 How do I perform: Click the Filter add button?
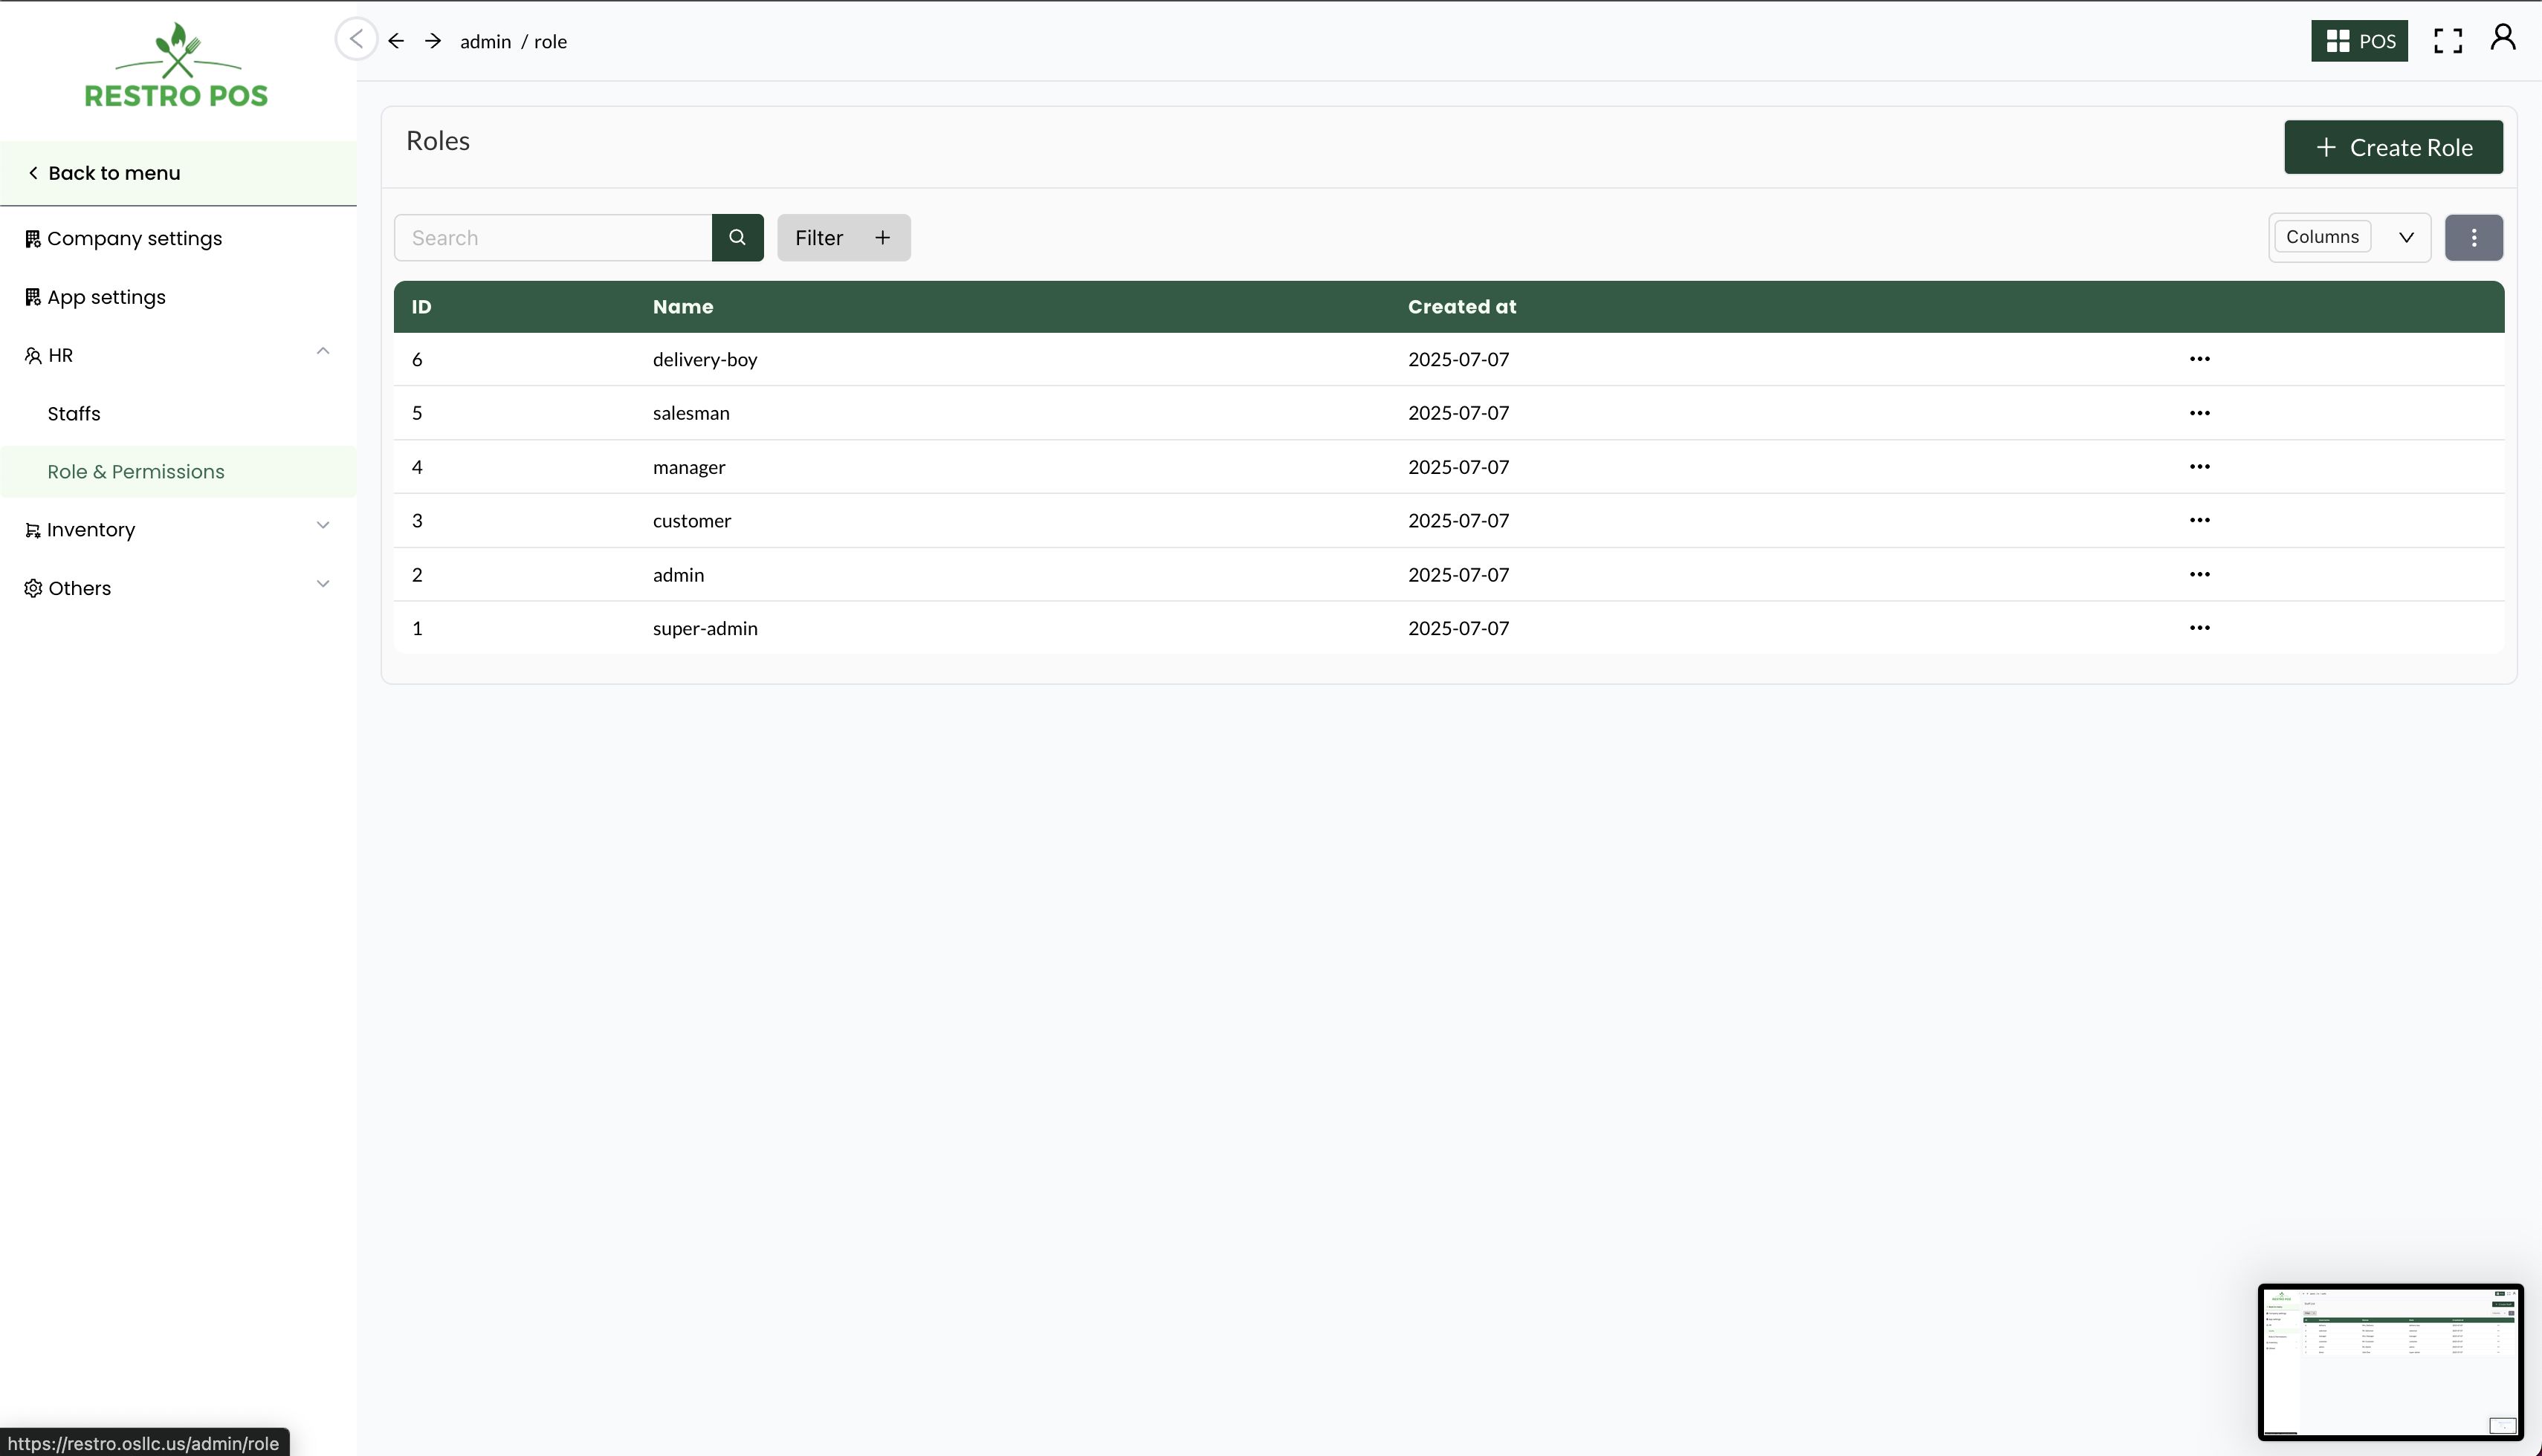(844, 237)
